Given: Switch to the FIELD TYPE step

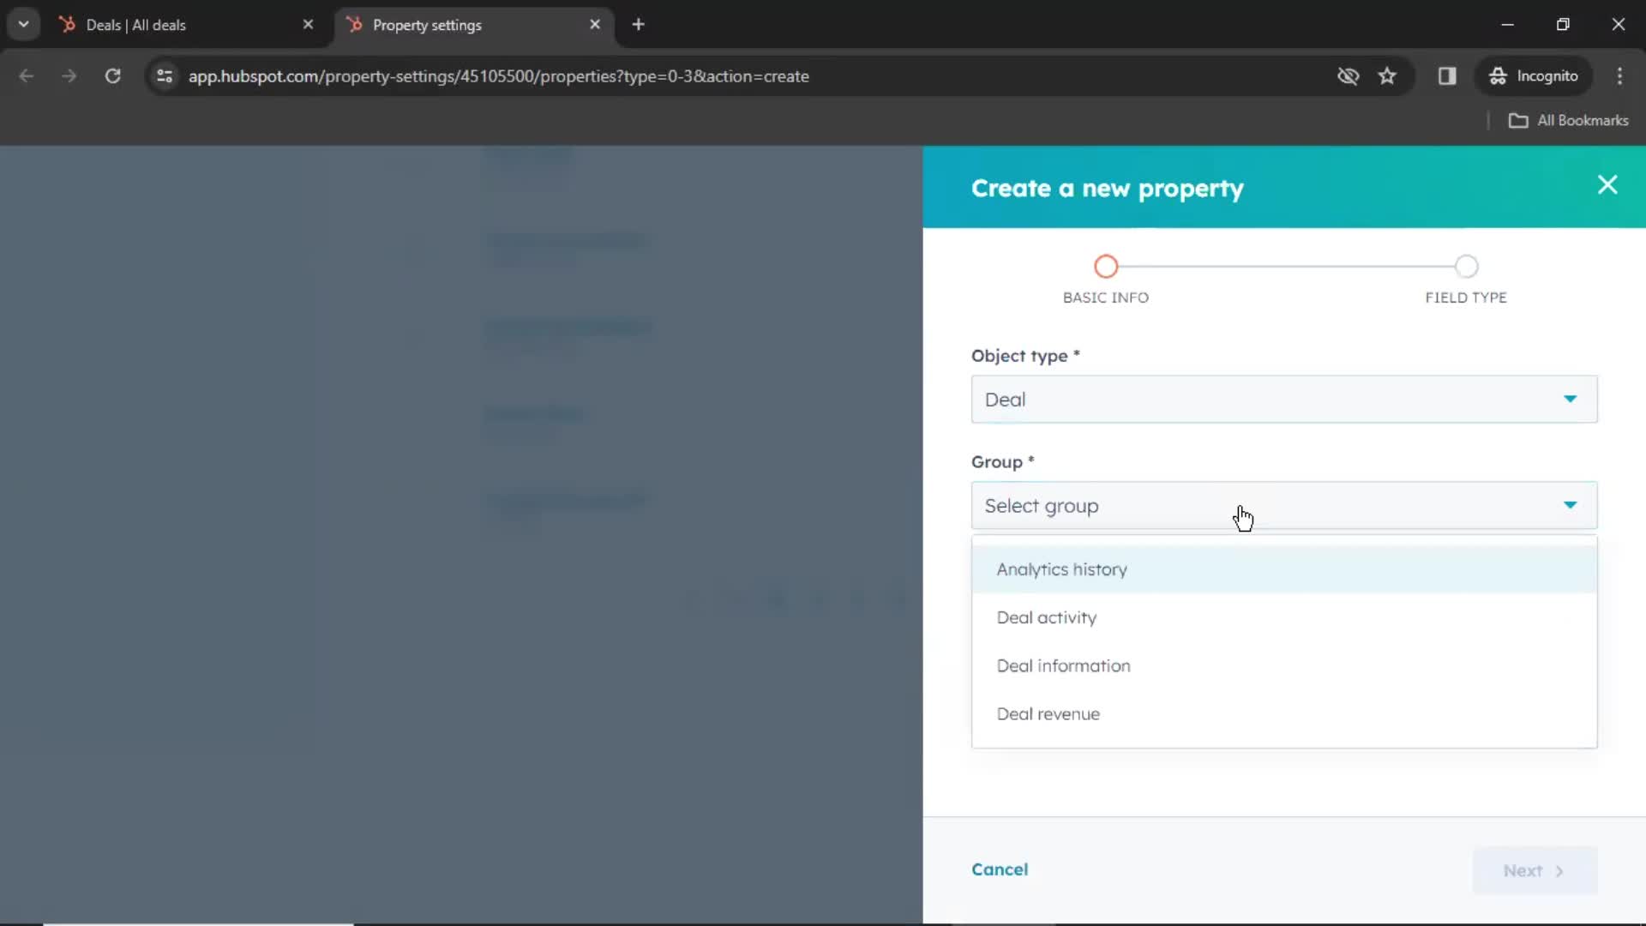Looking at the screenshot, I should pyautogui.click(x=1466, y=266).
